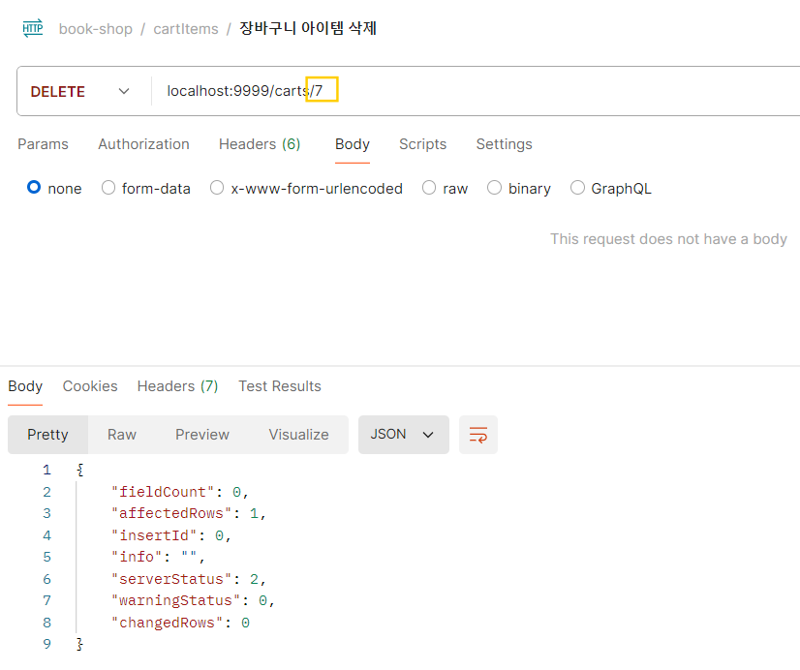Click 'This request does not have a body' text
The image size is (800, 670).
click(668, 239)
